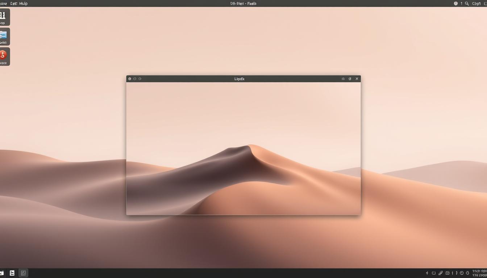The width and height of the screenshot is (487, 278).
Task: Open the window switcher icon in the taskbar
Action: tap(23, 273)
